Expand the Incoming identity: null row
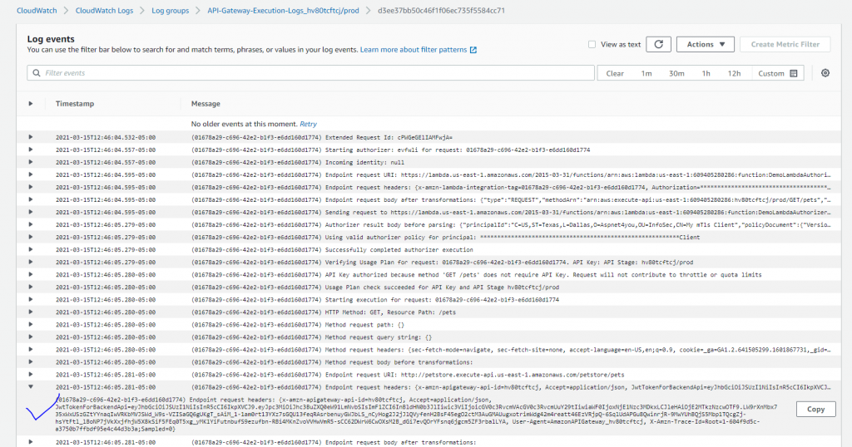The width and height of the screenshot is (852, 447). (x=31, y=162)
